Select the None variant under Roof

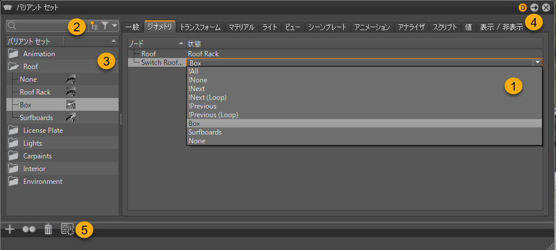[62, 79]
